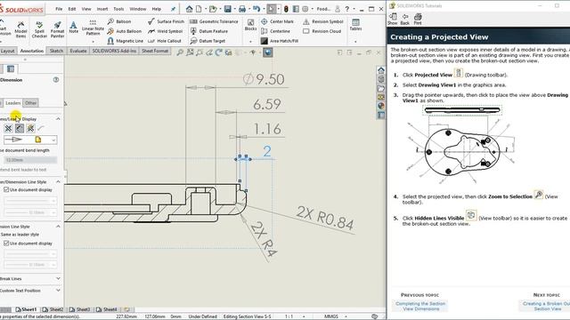Insert a Revision Symbol

tap(322, 21)
